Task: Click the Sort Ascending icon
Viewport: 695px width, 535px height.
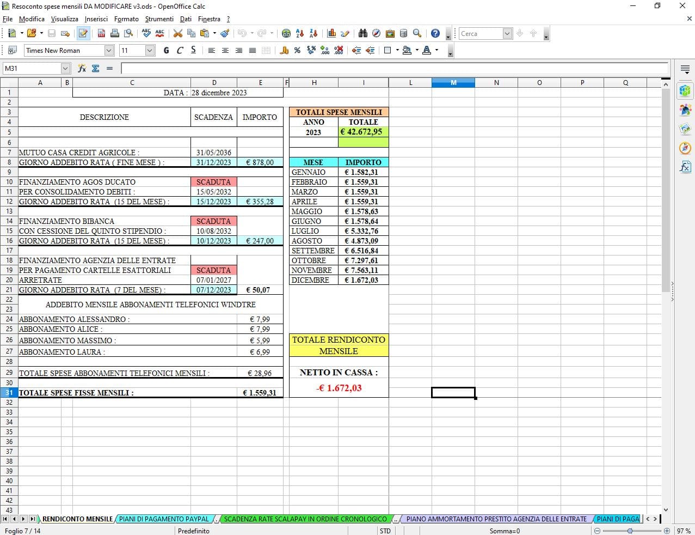Action: 299,33
